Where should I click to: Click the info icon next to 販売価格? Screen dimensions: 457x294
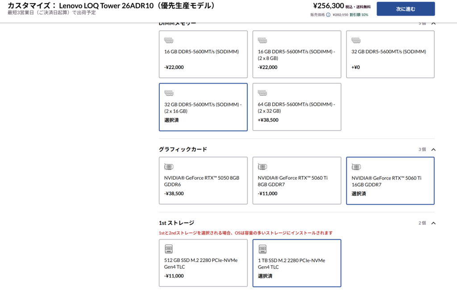coord(328,15)
